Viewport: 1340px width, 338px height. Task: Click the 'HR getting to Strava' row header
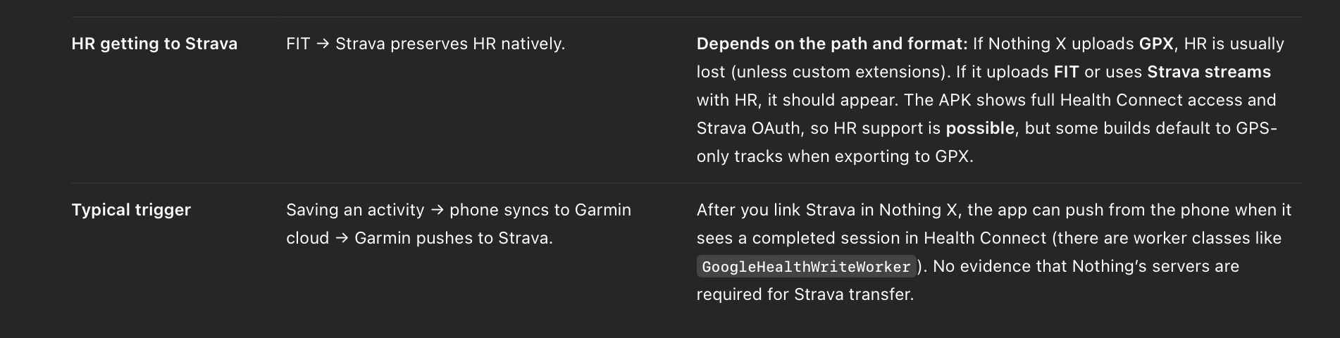[154, 44]
